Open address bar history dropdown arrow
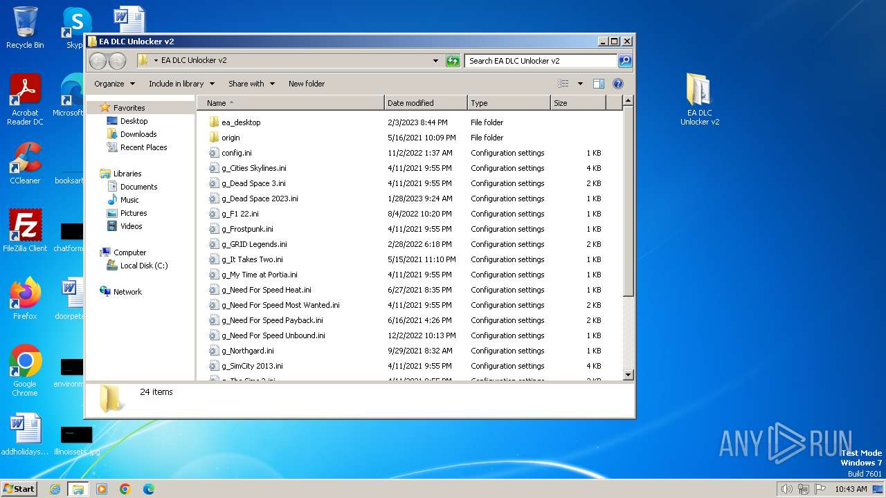Viewport: 886px width, 498px height. [x=435, y=61]
